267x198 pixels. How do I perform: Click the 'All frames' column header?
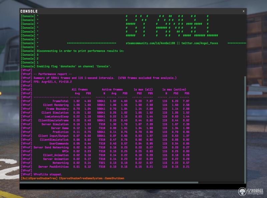(79, 89)
